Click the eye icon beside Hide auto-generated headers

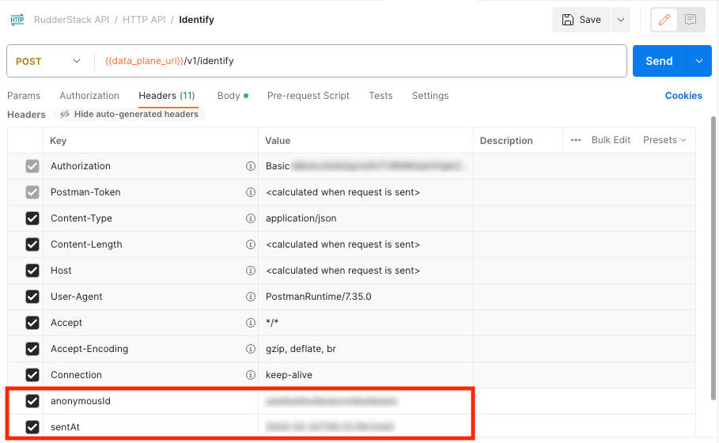click(x=65, y=114)
